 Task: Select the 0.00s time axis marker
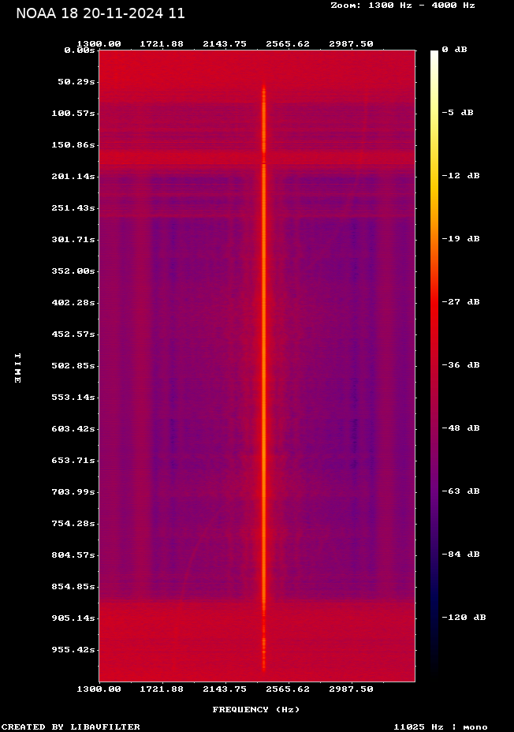coord(80,50)
